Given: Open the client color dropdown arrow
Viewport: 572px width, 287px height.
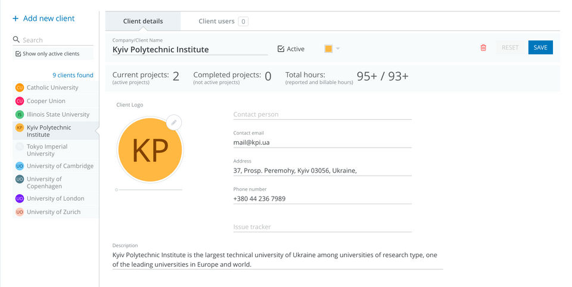Looking at the screenshot, I should coord(338,48).
